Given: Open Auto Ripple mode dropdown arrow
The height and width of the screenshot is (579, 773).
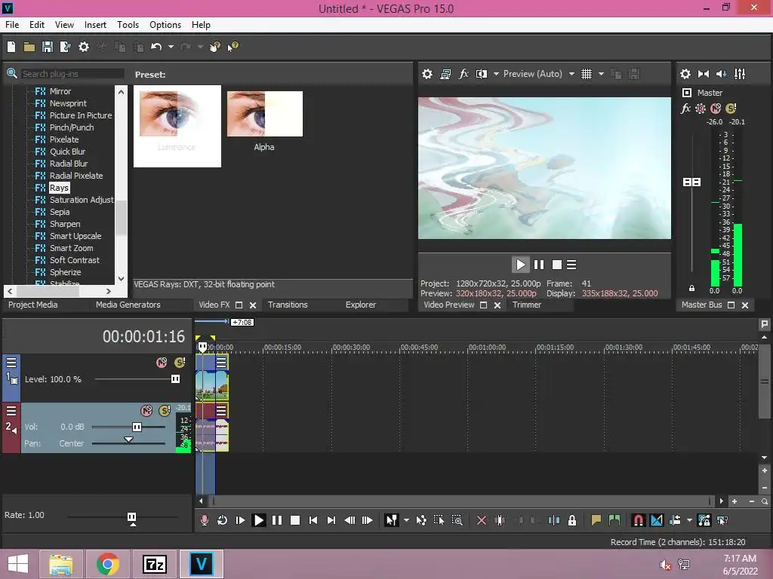Looking at the screenshot, I should (690, 520).
